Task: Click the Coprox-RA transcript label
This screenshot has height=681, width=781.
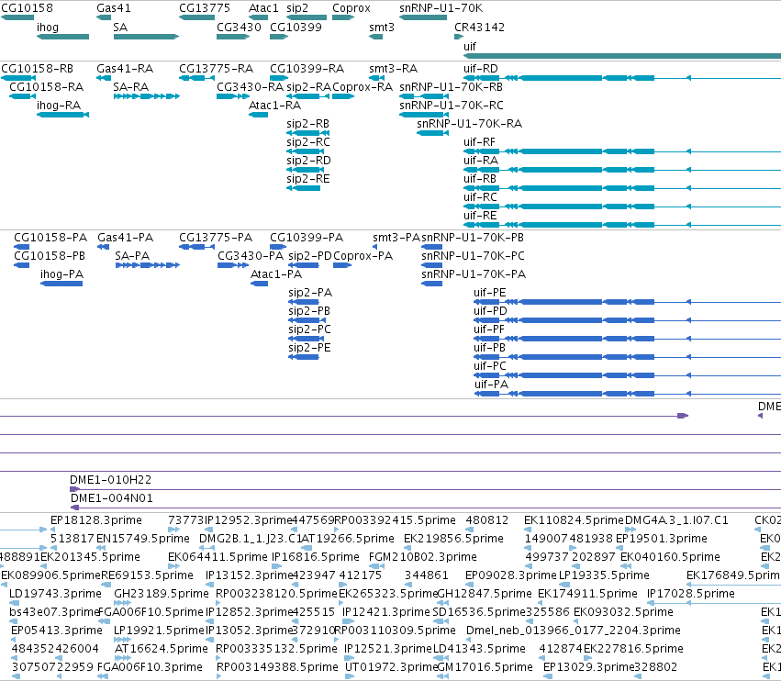Action: pos(363,87)
